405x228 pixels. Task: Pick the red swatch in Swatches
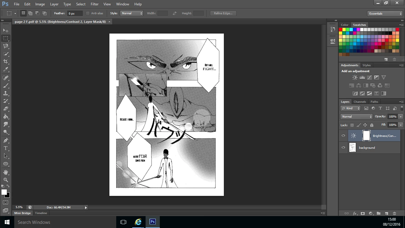point(341,30)
